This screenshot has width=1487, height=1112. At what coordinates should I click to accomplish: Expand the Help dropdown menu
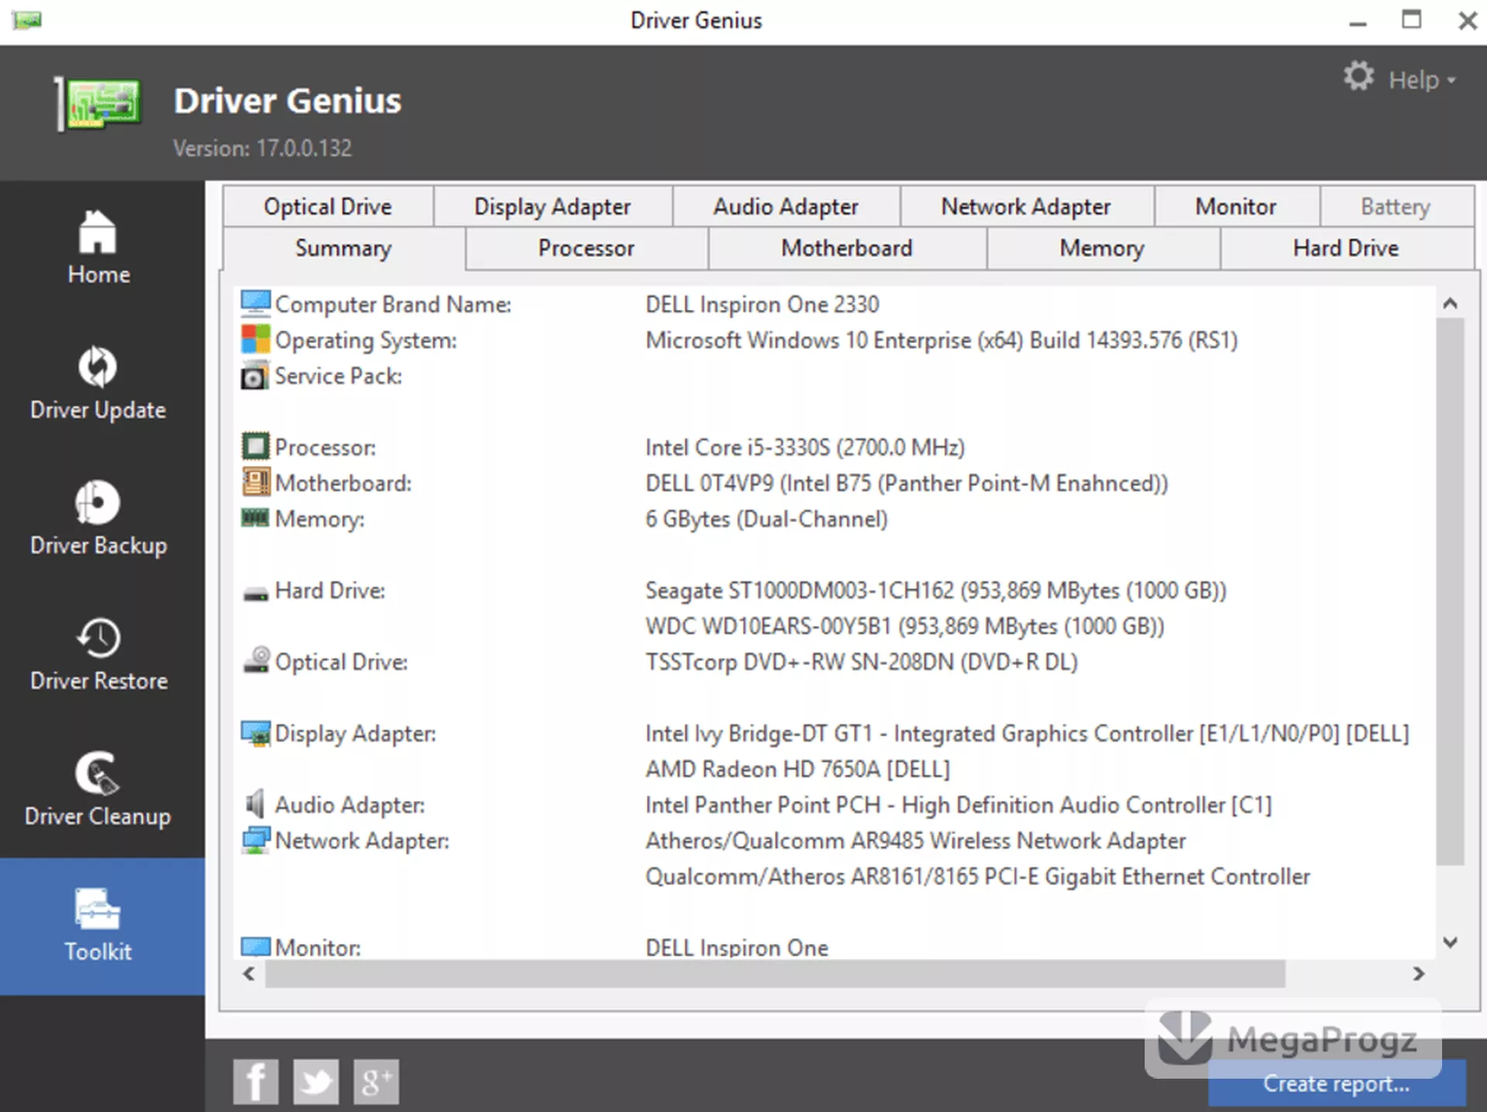click(x=1422, y=80)
